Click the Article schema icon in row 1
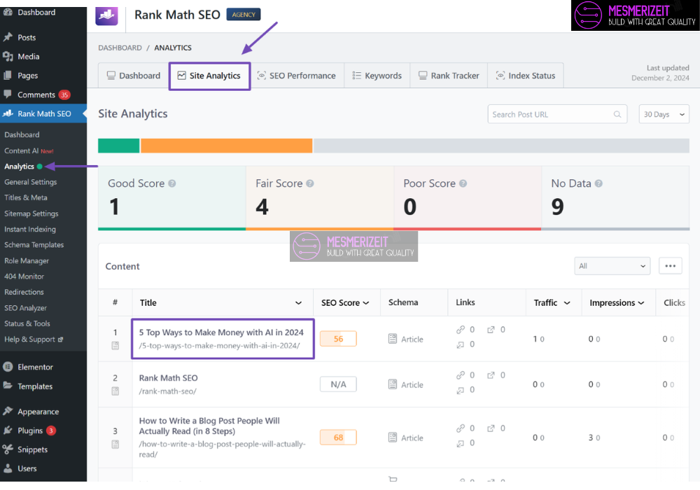Viewport: 700px width, 490px height. pos(393,339)
